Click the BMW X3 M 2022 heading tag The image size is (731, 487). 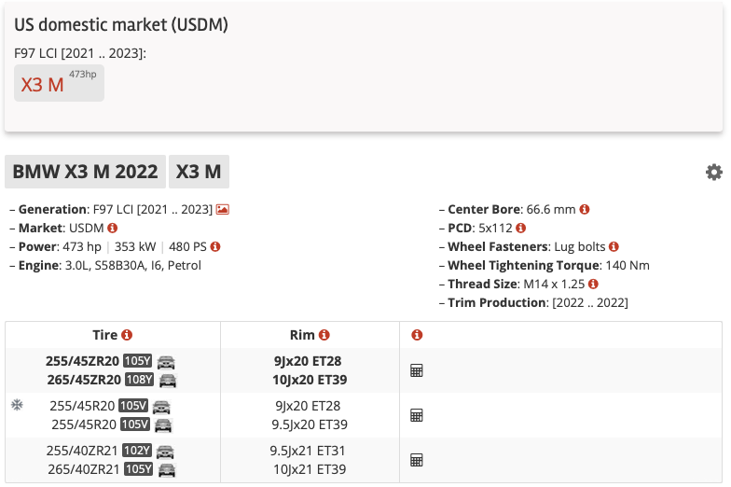click(86, 173)
